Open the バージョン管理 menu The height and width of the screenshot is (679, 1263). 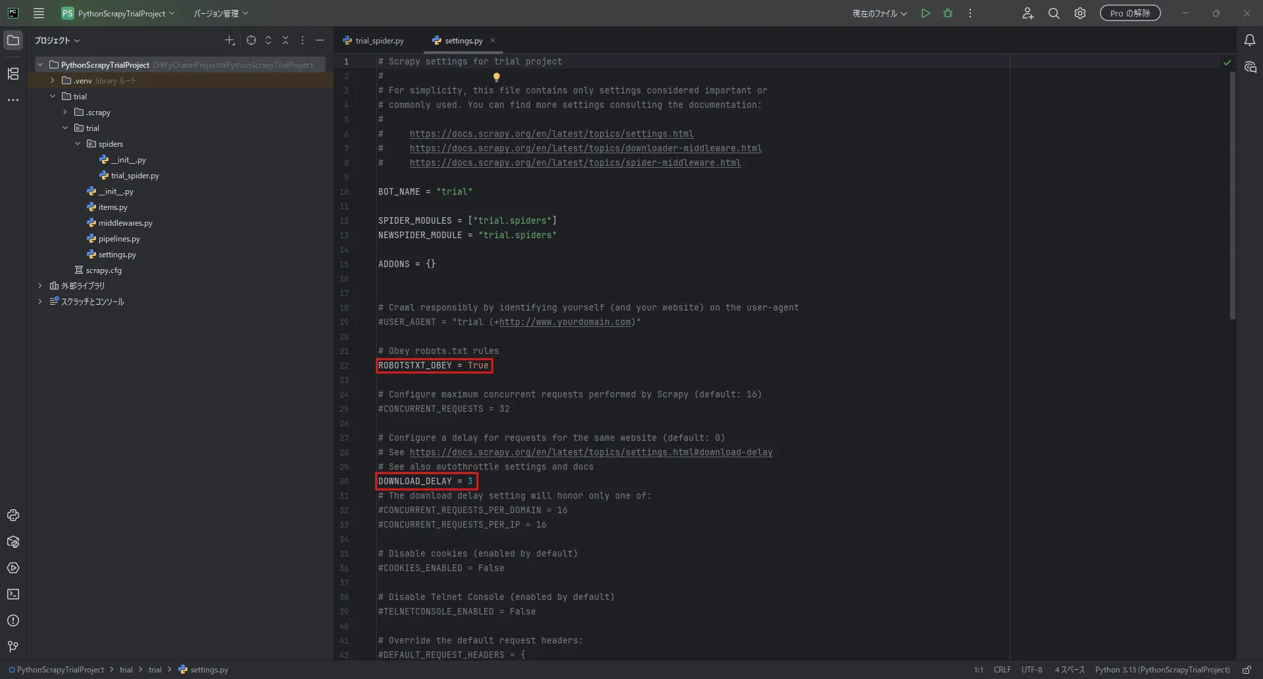pos(220,13)
